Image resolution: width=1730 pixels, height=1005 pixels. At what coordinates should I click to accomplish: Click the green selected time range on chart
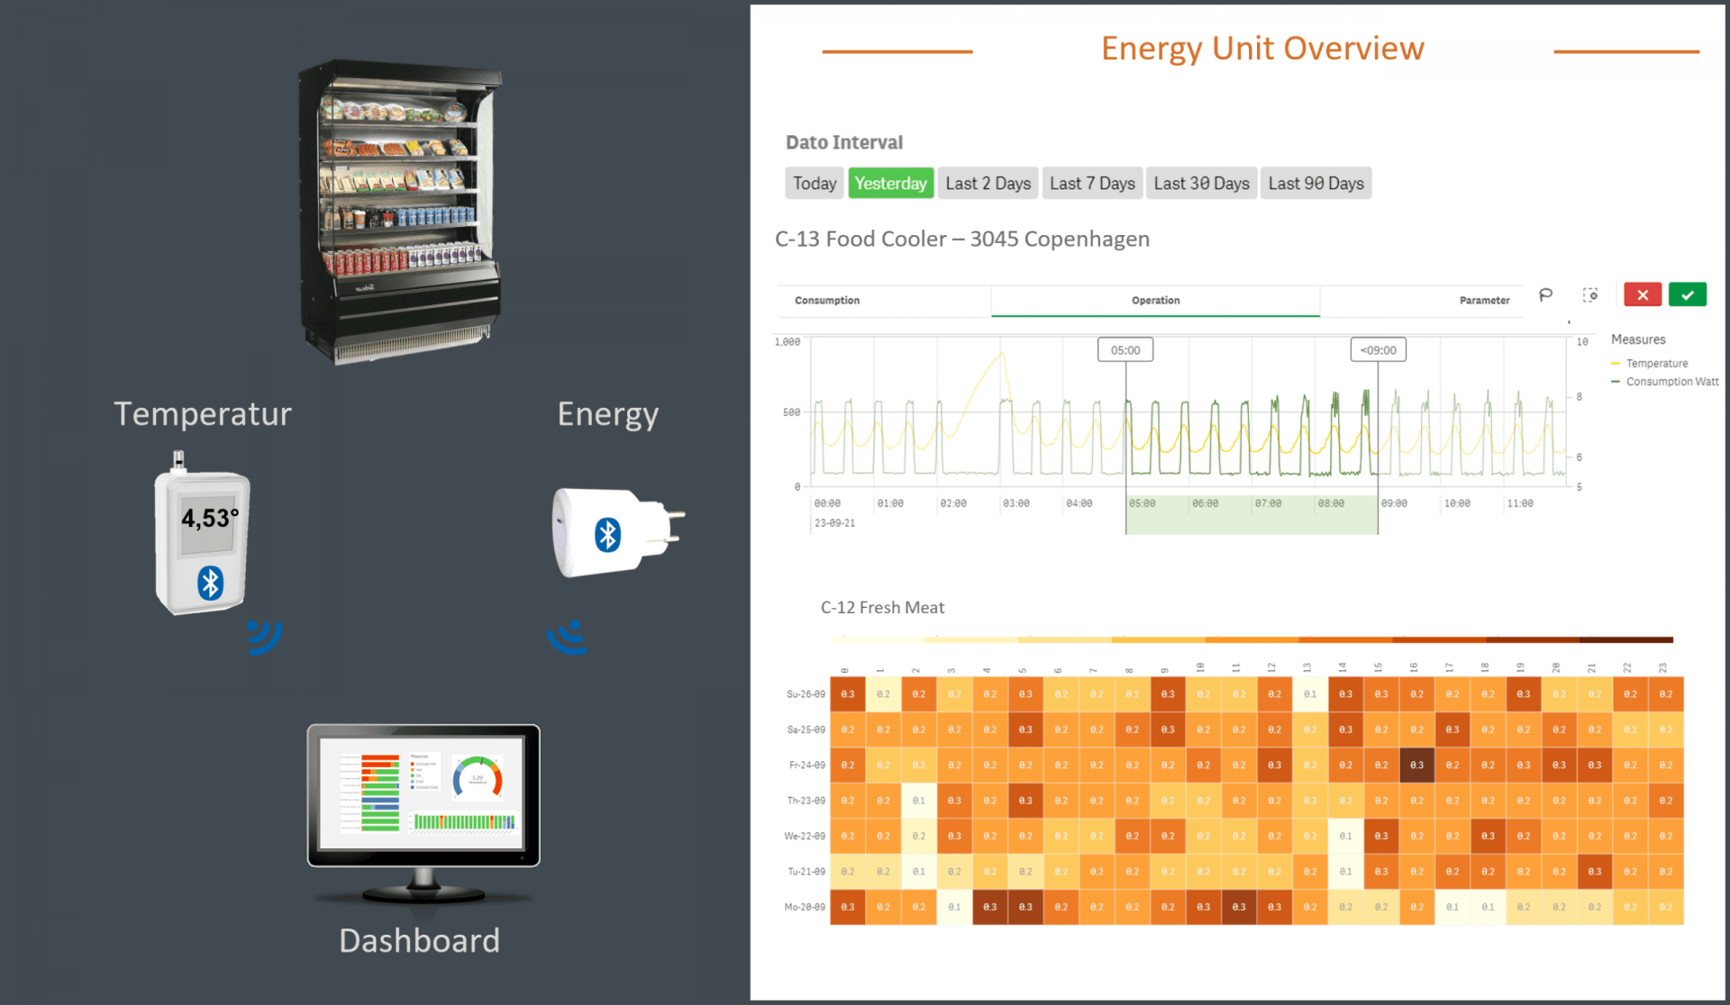1252,514
